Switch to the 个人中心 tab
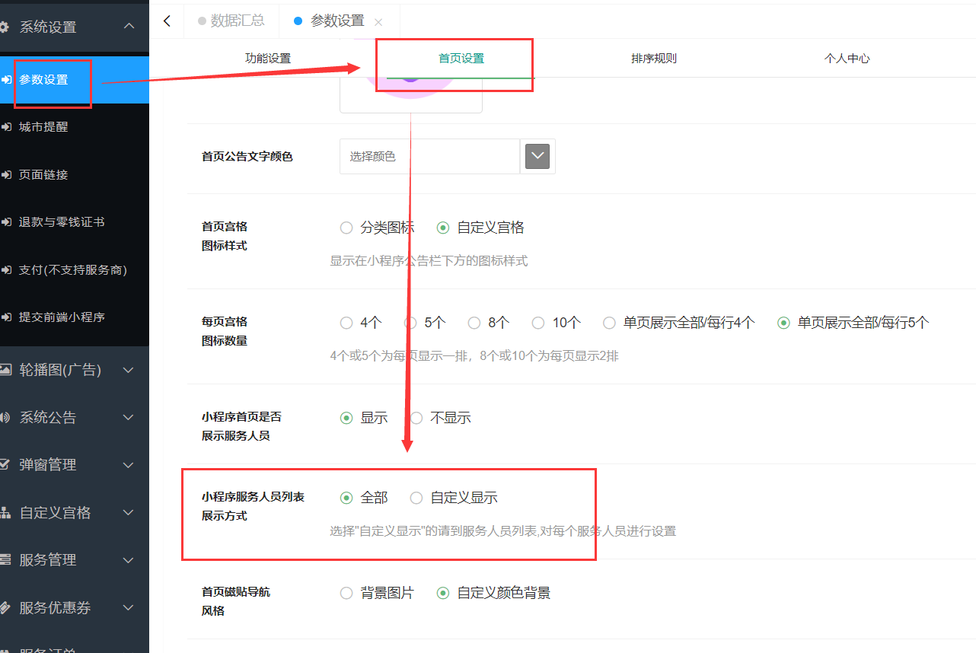This screenshot has width=976, height=653. click(x=847, y=59)
